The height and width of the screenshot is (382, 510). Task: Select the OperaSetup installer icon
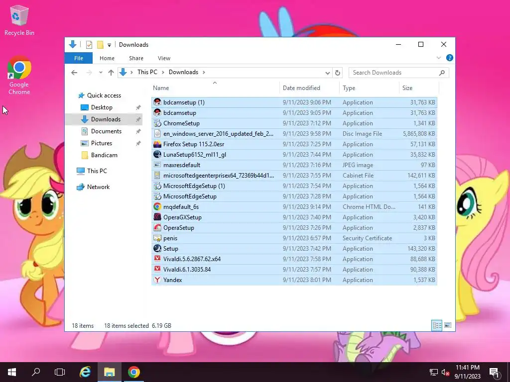click(157, 228)
